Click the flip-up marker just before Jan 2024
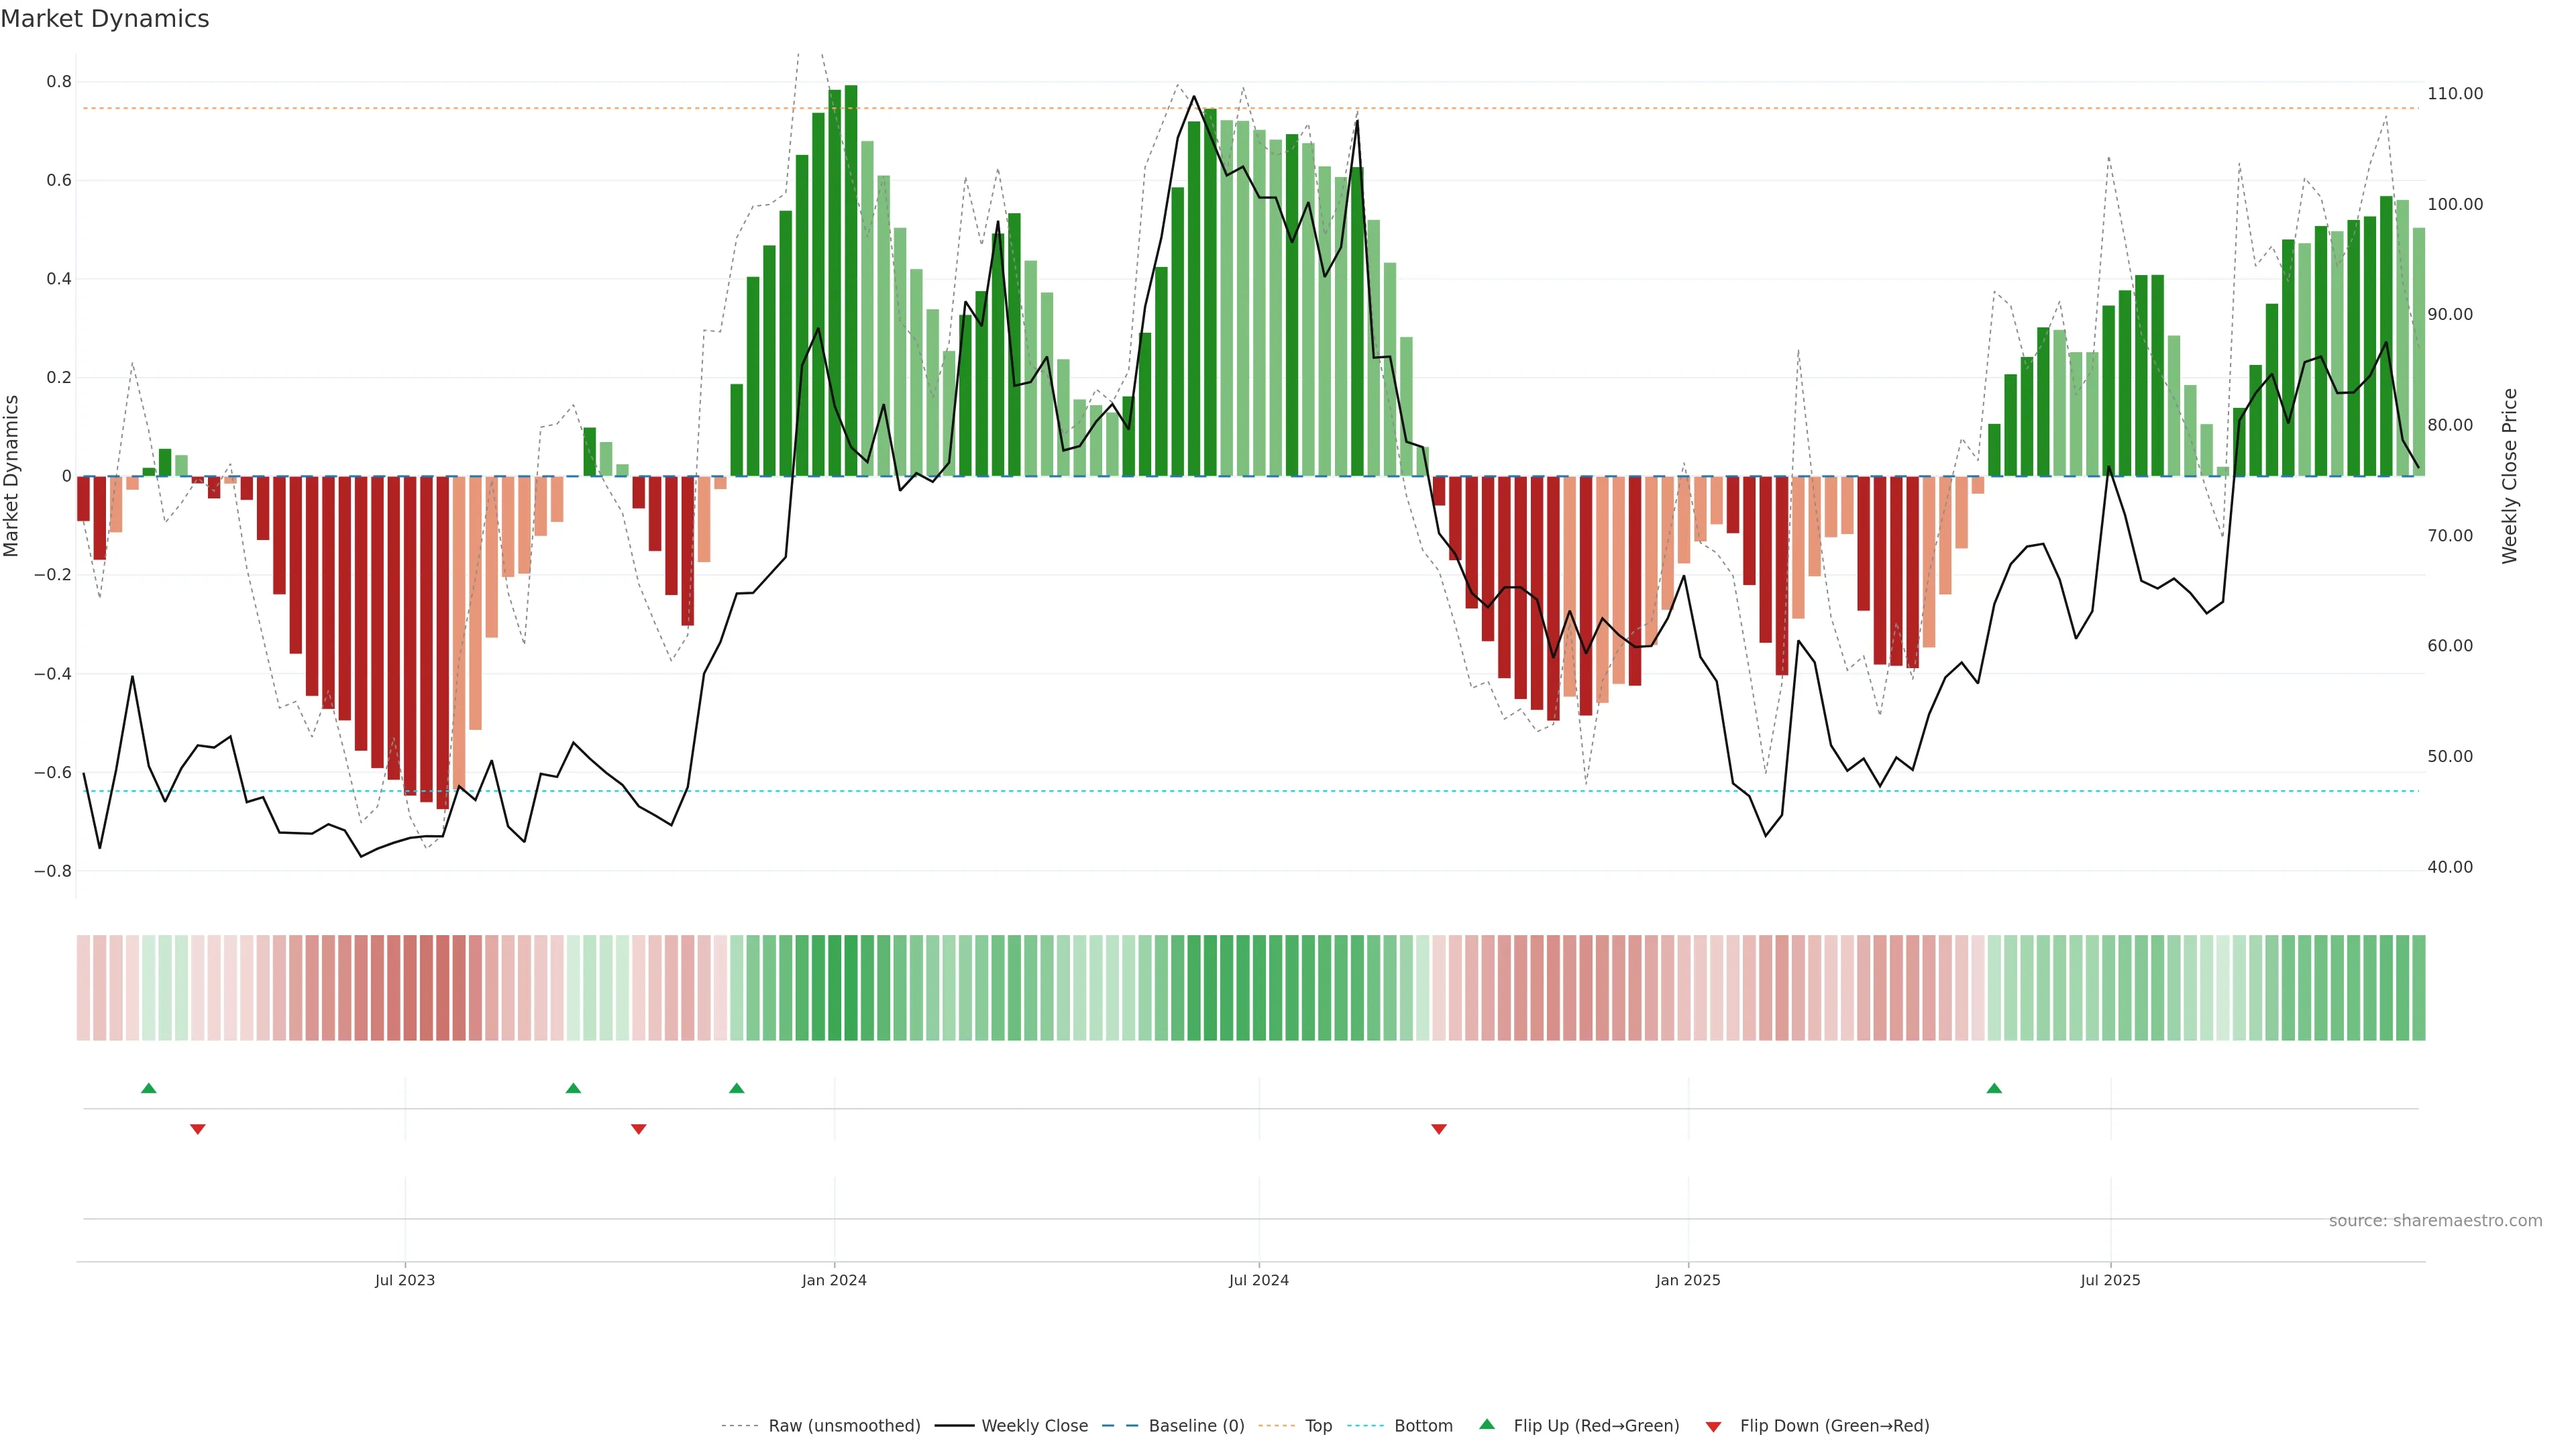This screenshot has width=2576, height=1449. click(737, 1088)
